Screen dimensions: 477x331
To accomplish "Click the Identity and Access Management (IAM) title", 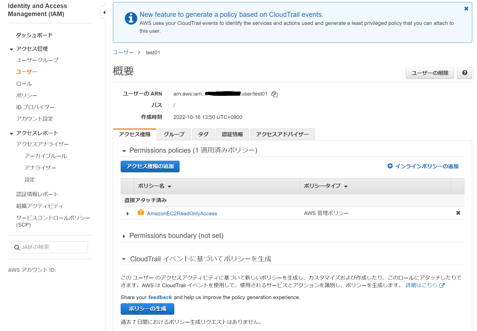I will [x=37, y=10].
